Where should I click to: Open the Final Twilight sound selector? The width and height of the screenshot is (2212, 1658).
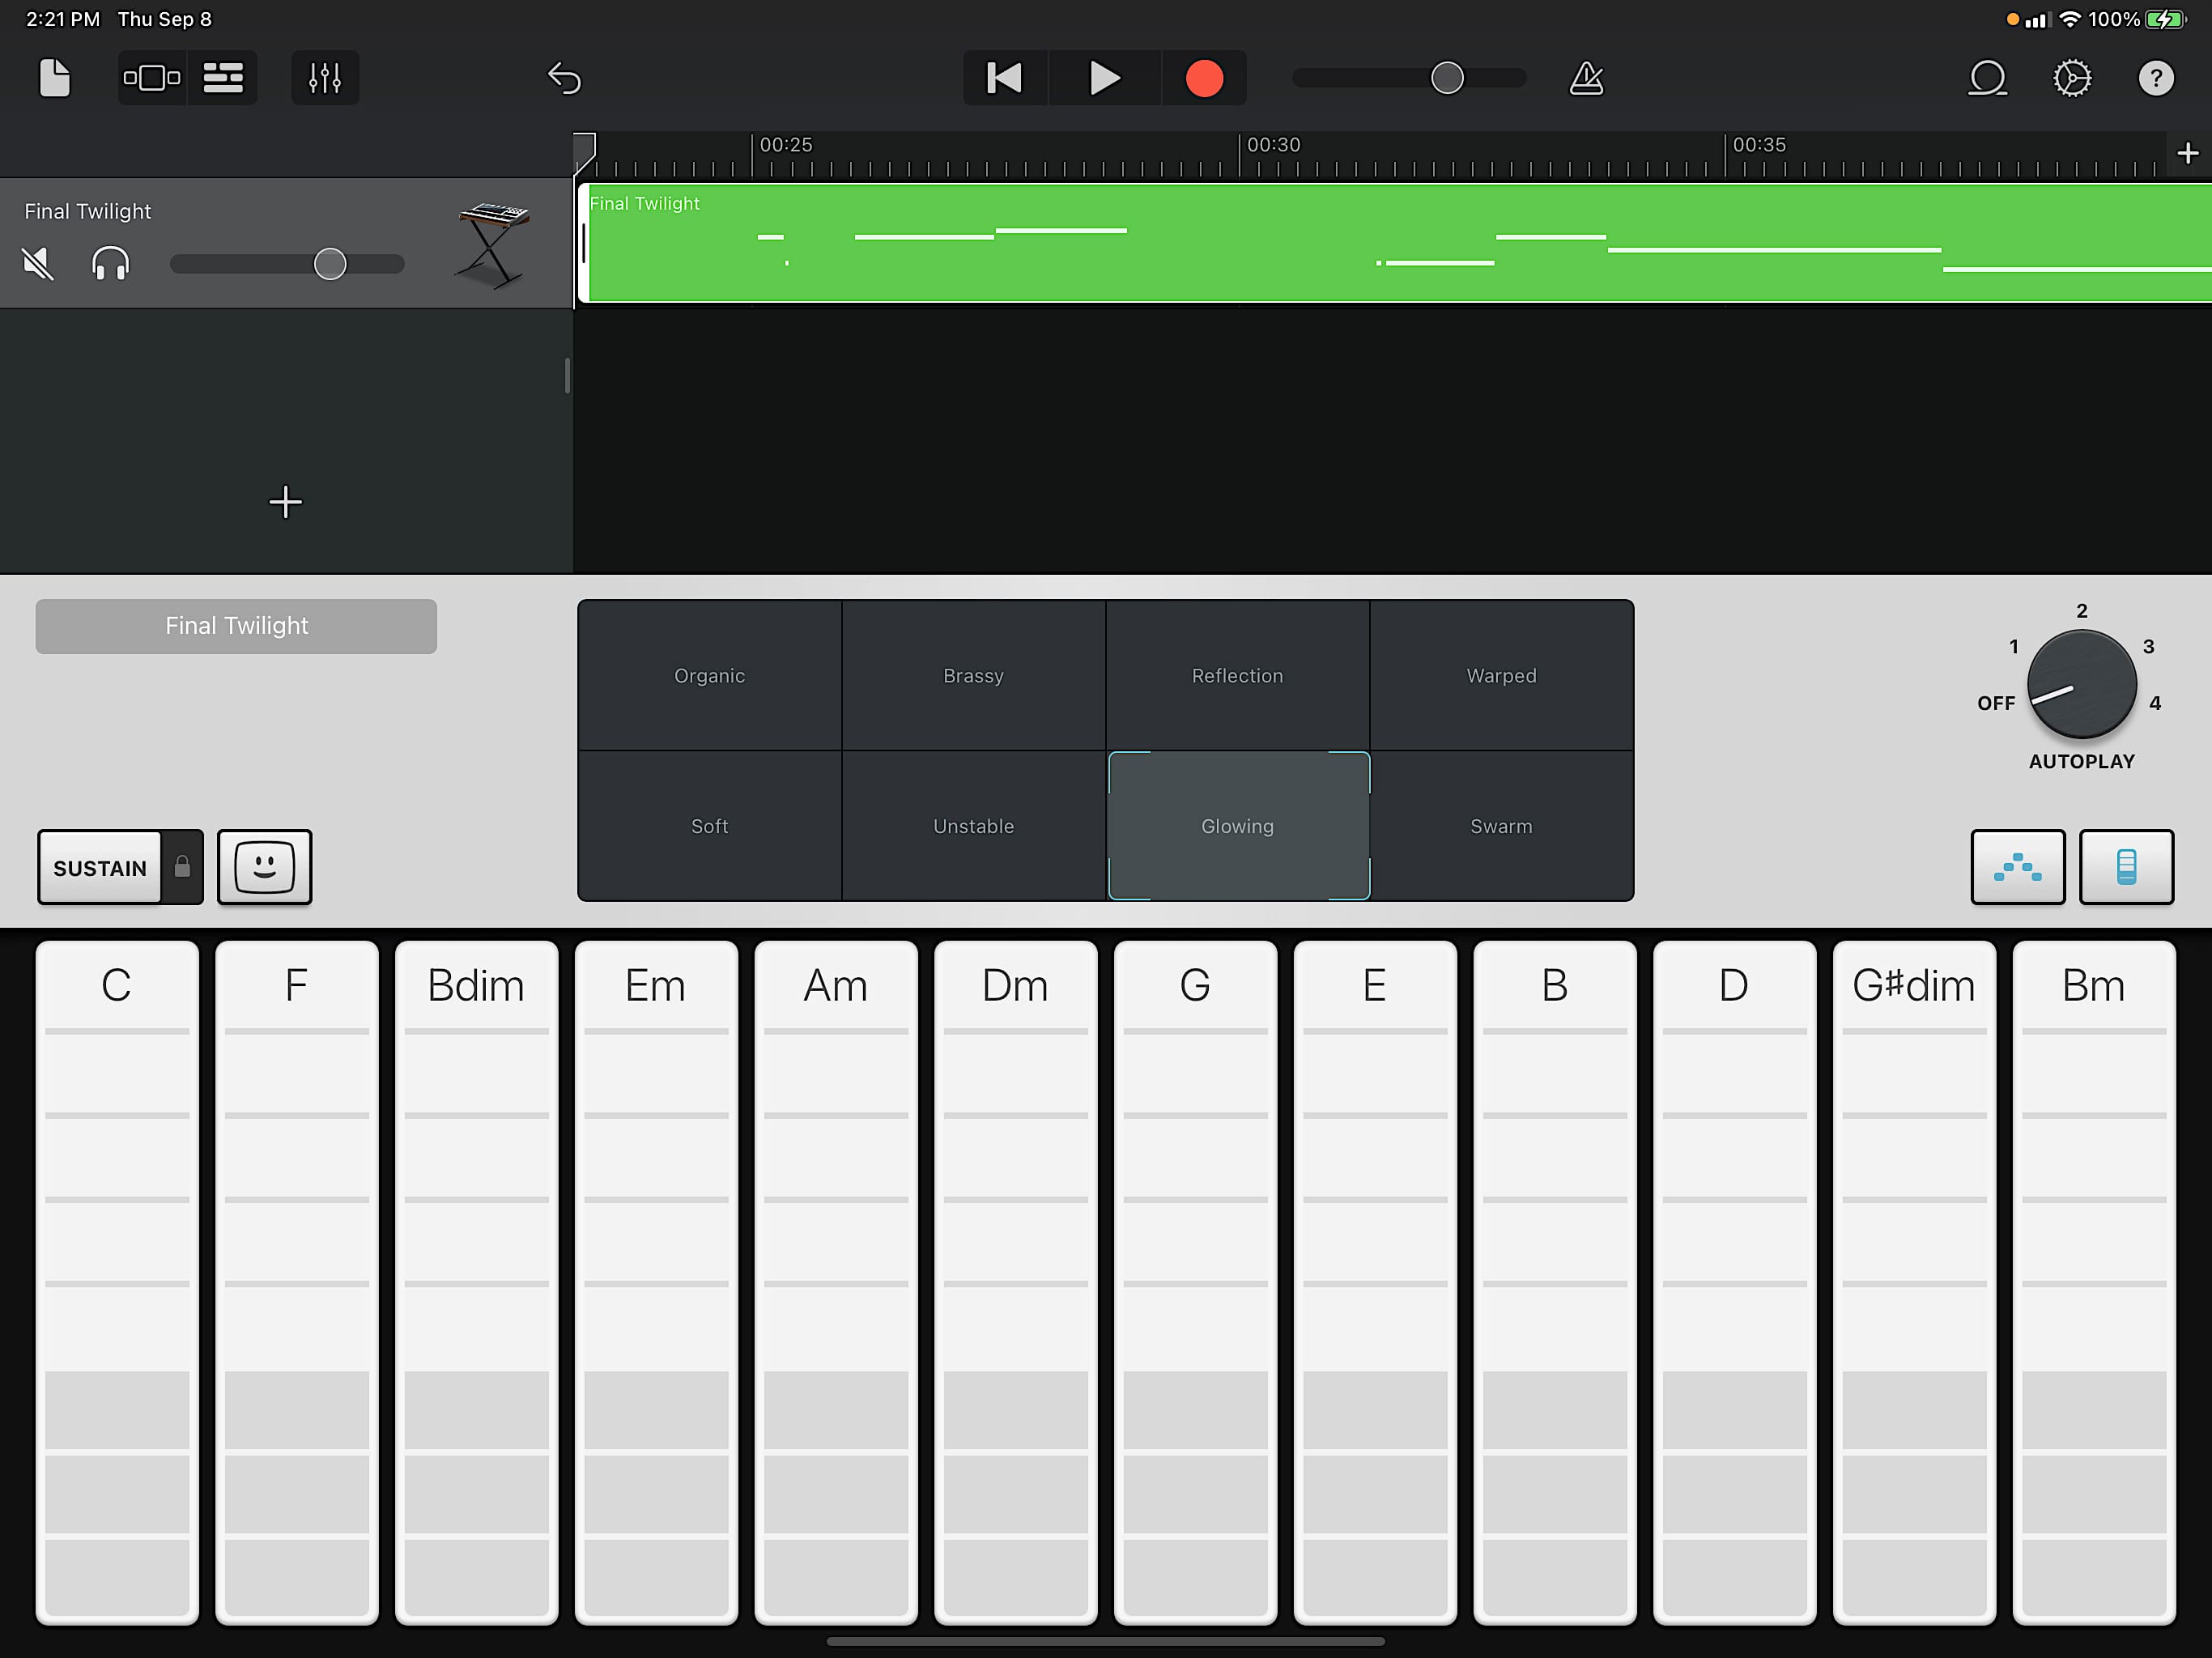236,626
